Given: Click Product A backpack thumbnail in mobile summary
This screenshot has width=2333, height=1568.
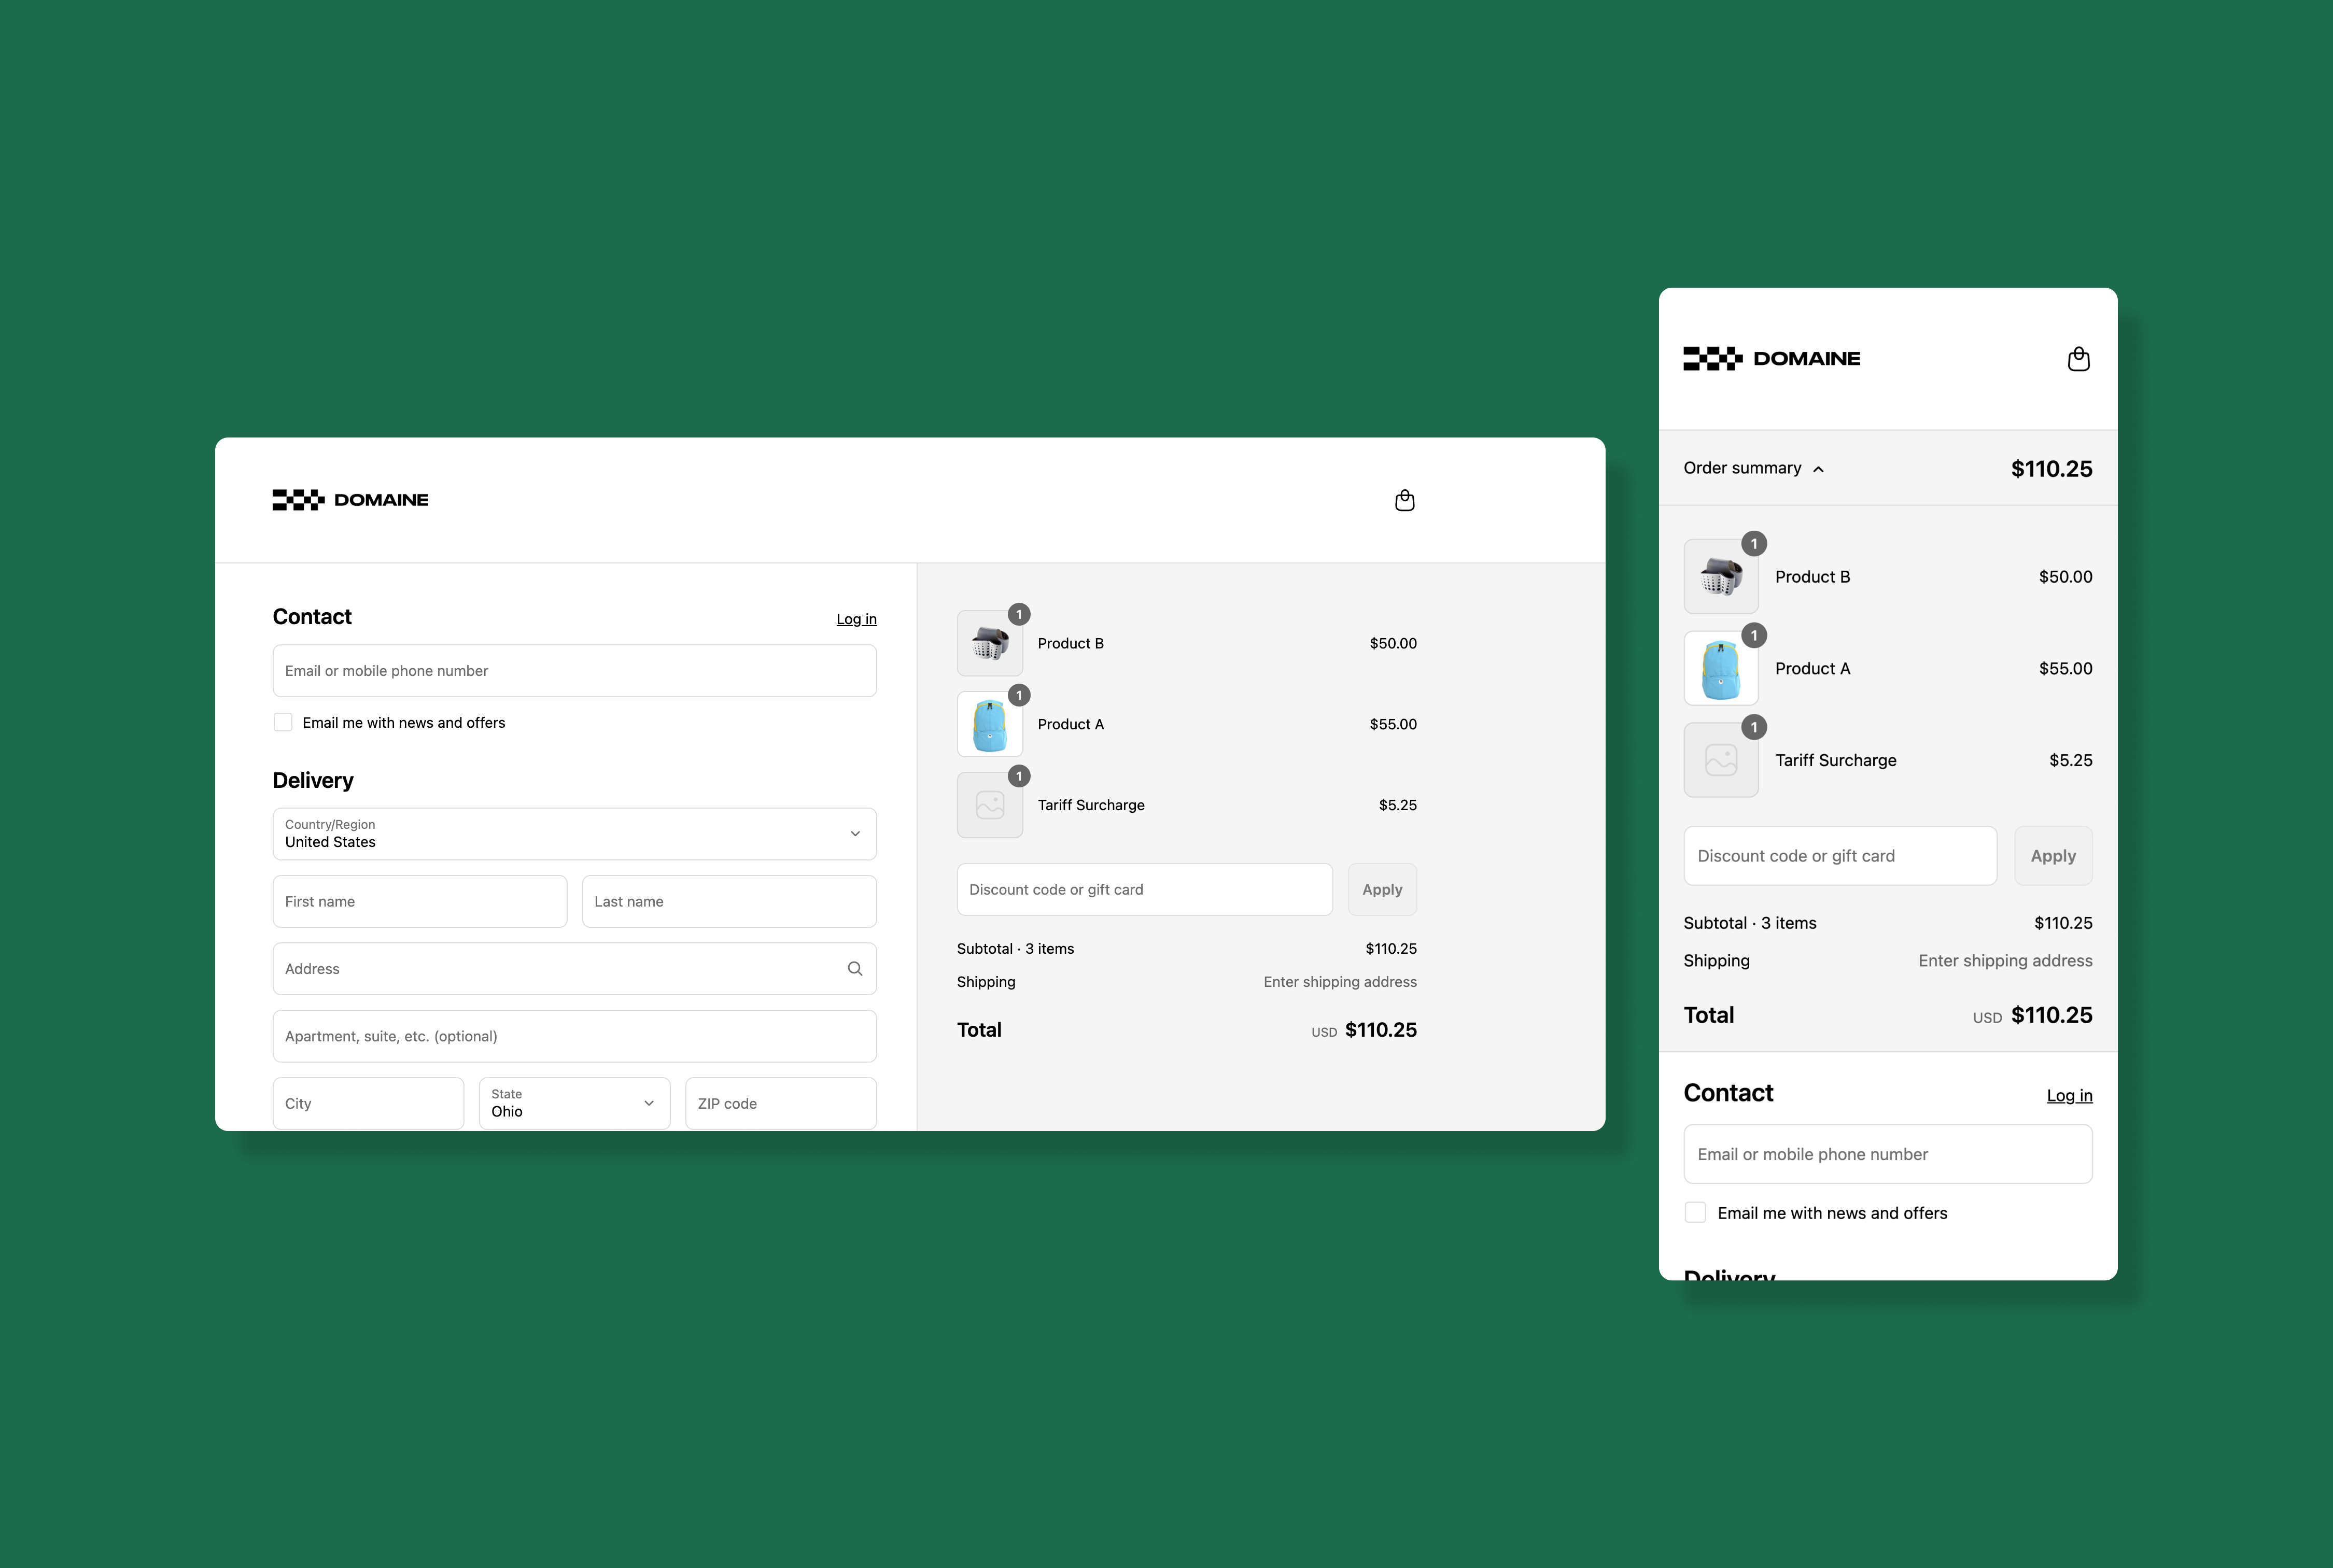Looking at the screenshot, I should [x=1720, y=668].
